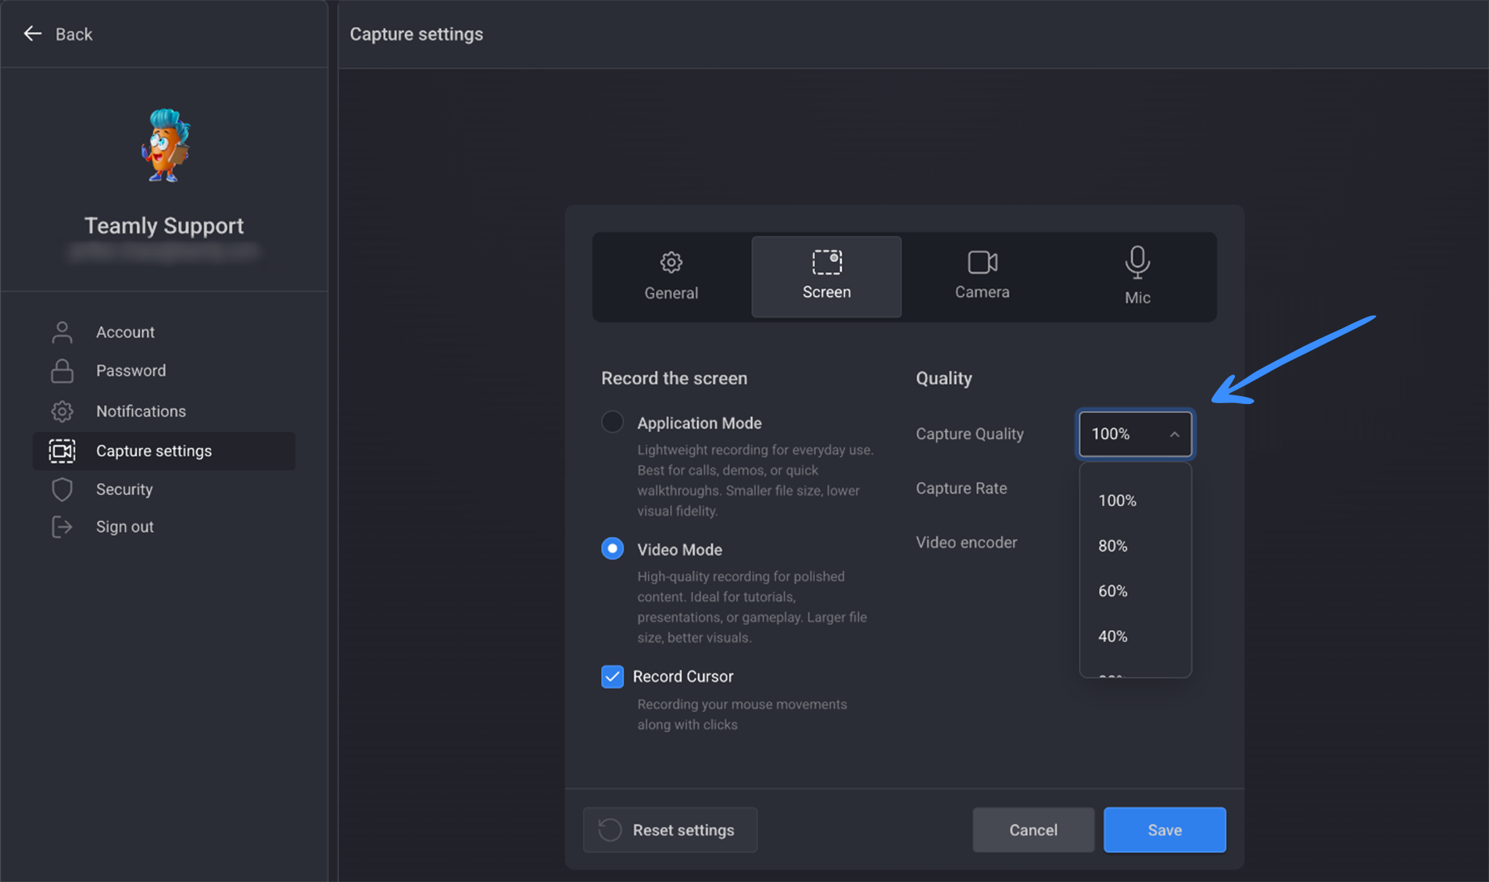
Task: Click the Record the screen heading
Action: (674, 378)
